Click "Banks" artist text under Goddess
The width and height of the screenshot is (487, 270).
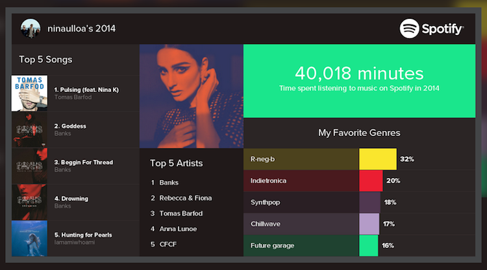(63, 133)
